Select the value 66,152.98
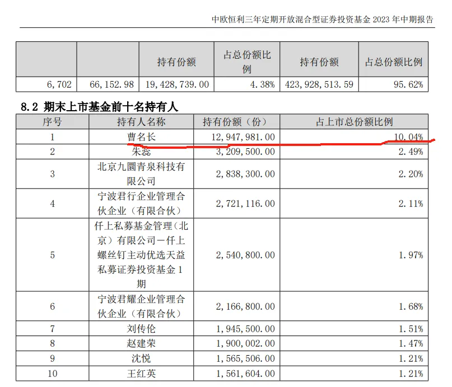Screen dimensions: 452x387 click(112, 84)
